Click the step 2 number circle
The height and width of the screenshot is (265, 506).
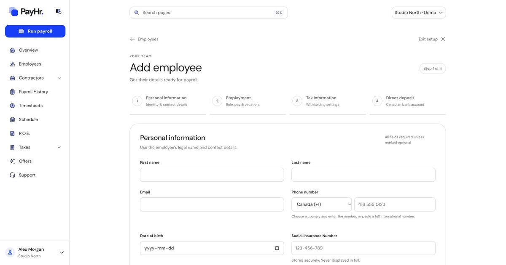click(x=217, y=101)
